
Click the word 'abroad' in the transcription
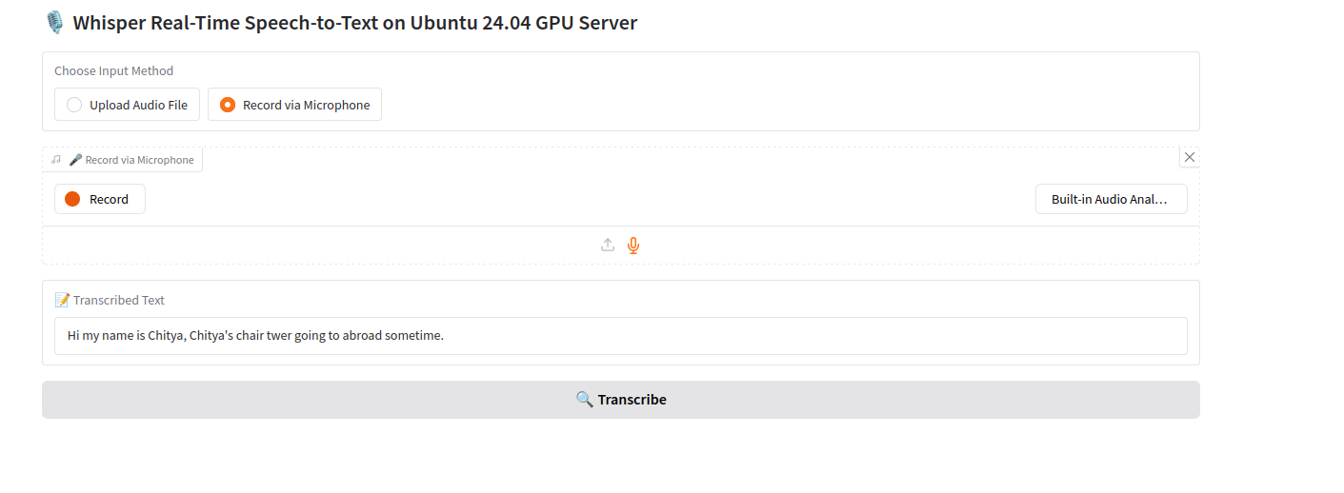coord(362,335)
